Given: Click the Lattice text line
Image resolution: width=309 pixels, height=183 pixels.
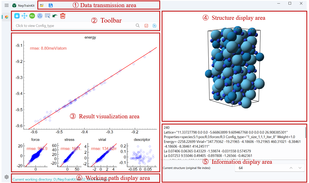Looking at the screenshot, I should tap(226, 132).
